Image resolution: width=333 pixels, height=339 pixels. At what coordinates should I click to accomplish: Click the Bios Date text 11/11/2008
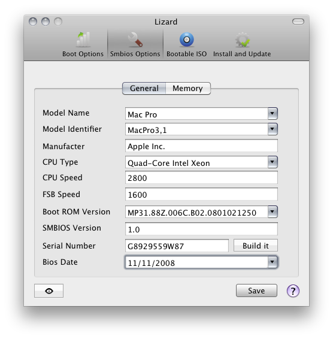click(x=152, y=263)
